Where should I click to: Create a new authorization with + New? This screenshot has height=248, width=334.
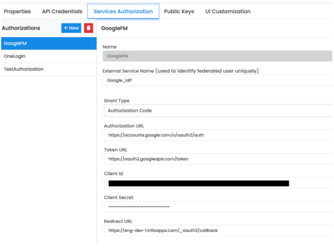click(x=71, y=28)
